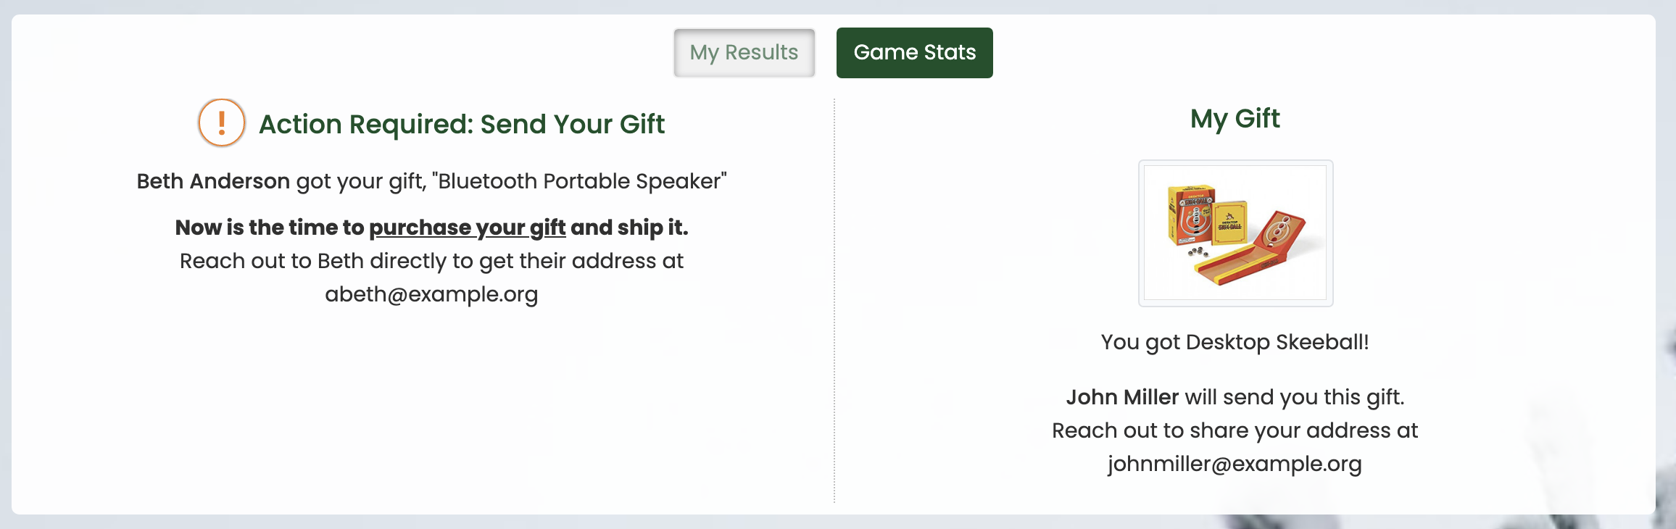The height and width of the screenshot is (529, 1676).
Task: Click the abeth@example.org email address
Action: click(x=431, y=294)
